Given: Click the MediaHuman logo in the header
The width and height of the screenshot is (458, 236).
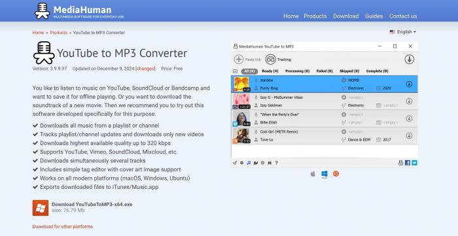Looking at the screenshot, I should 79,11.
